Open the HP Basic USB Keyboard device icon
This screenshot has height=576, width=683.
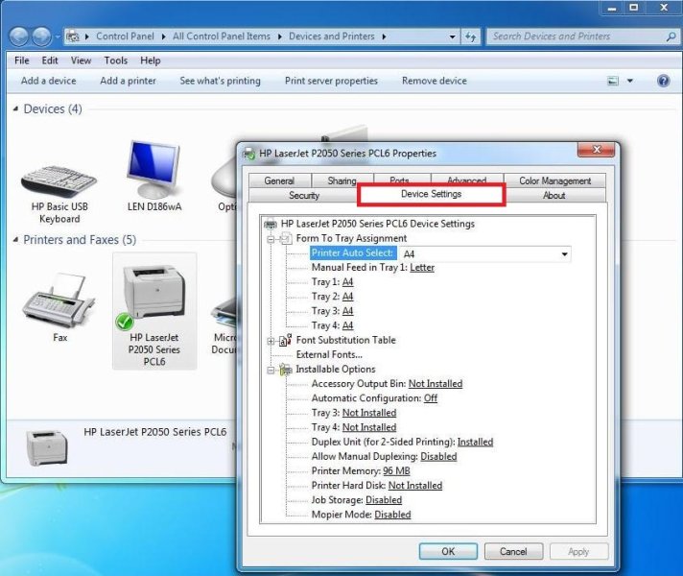(x=59, y=180)
